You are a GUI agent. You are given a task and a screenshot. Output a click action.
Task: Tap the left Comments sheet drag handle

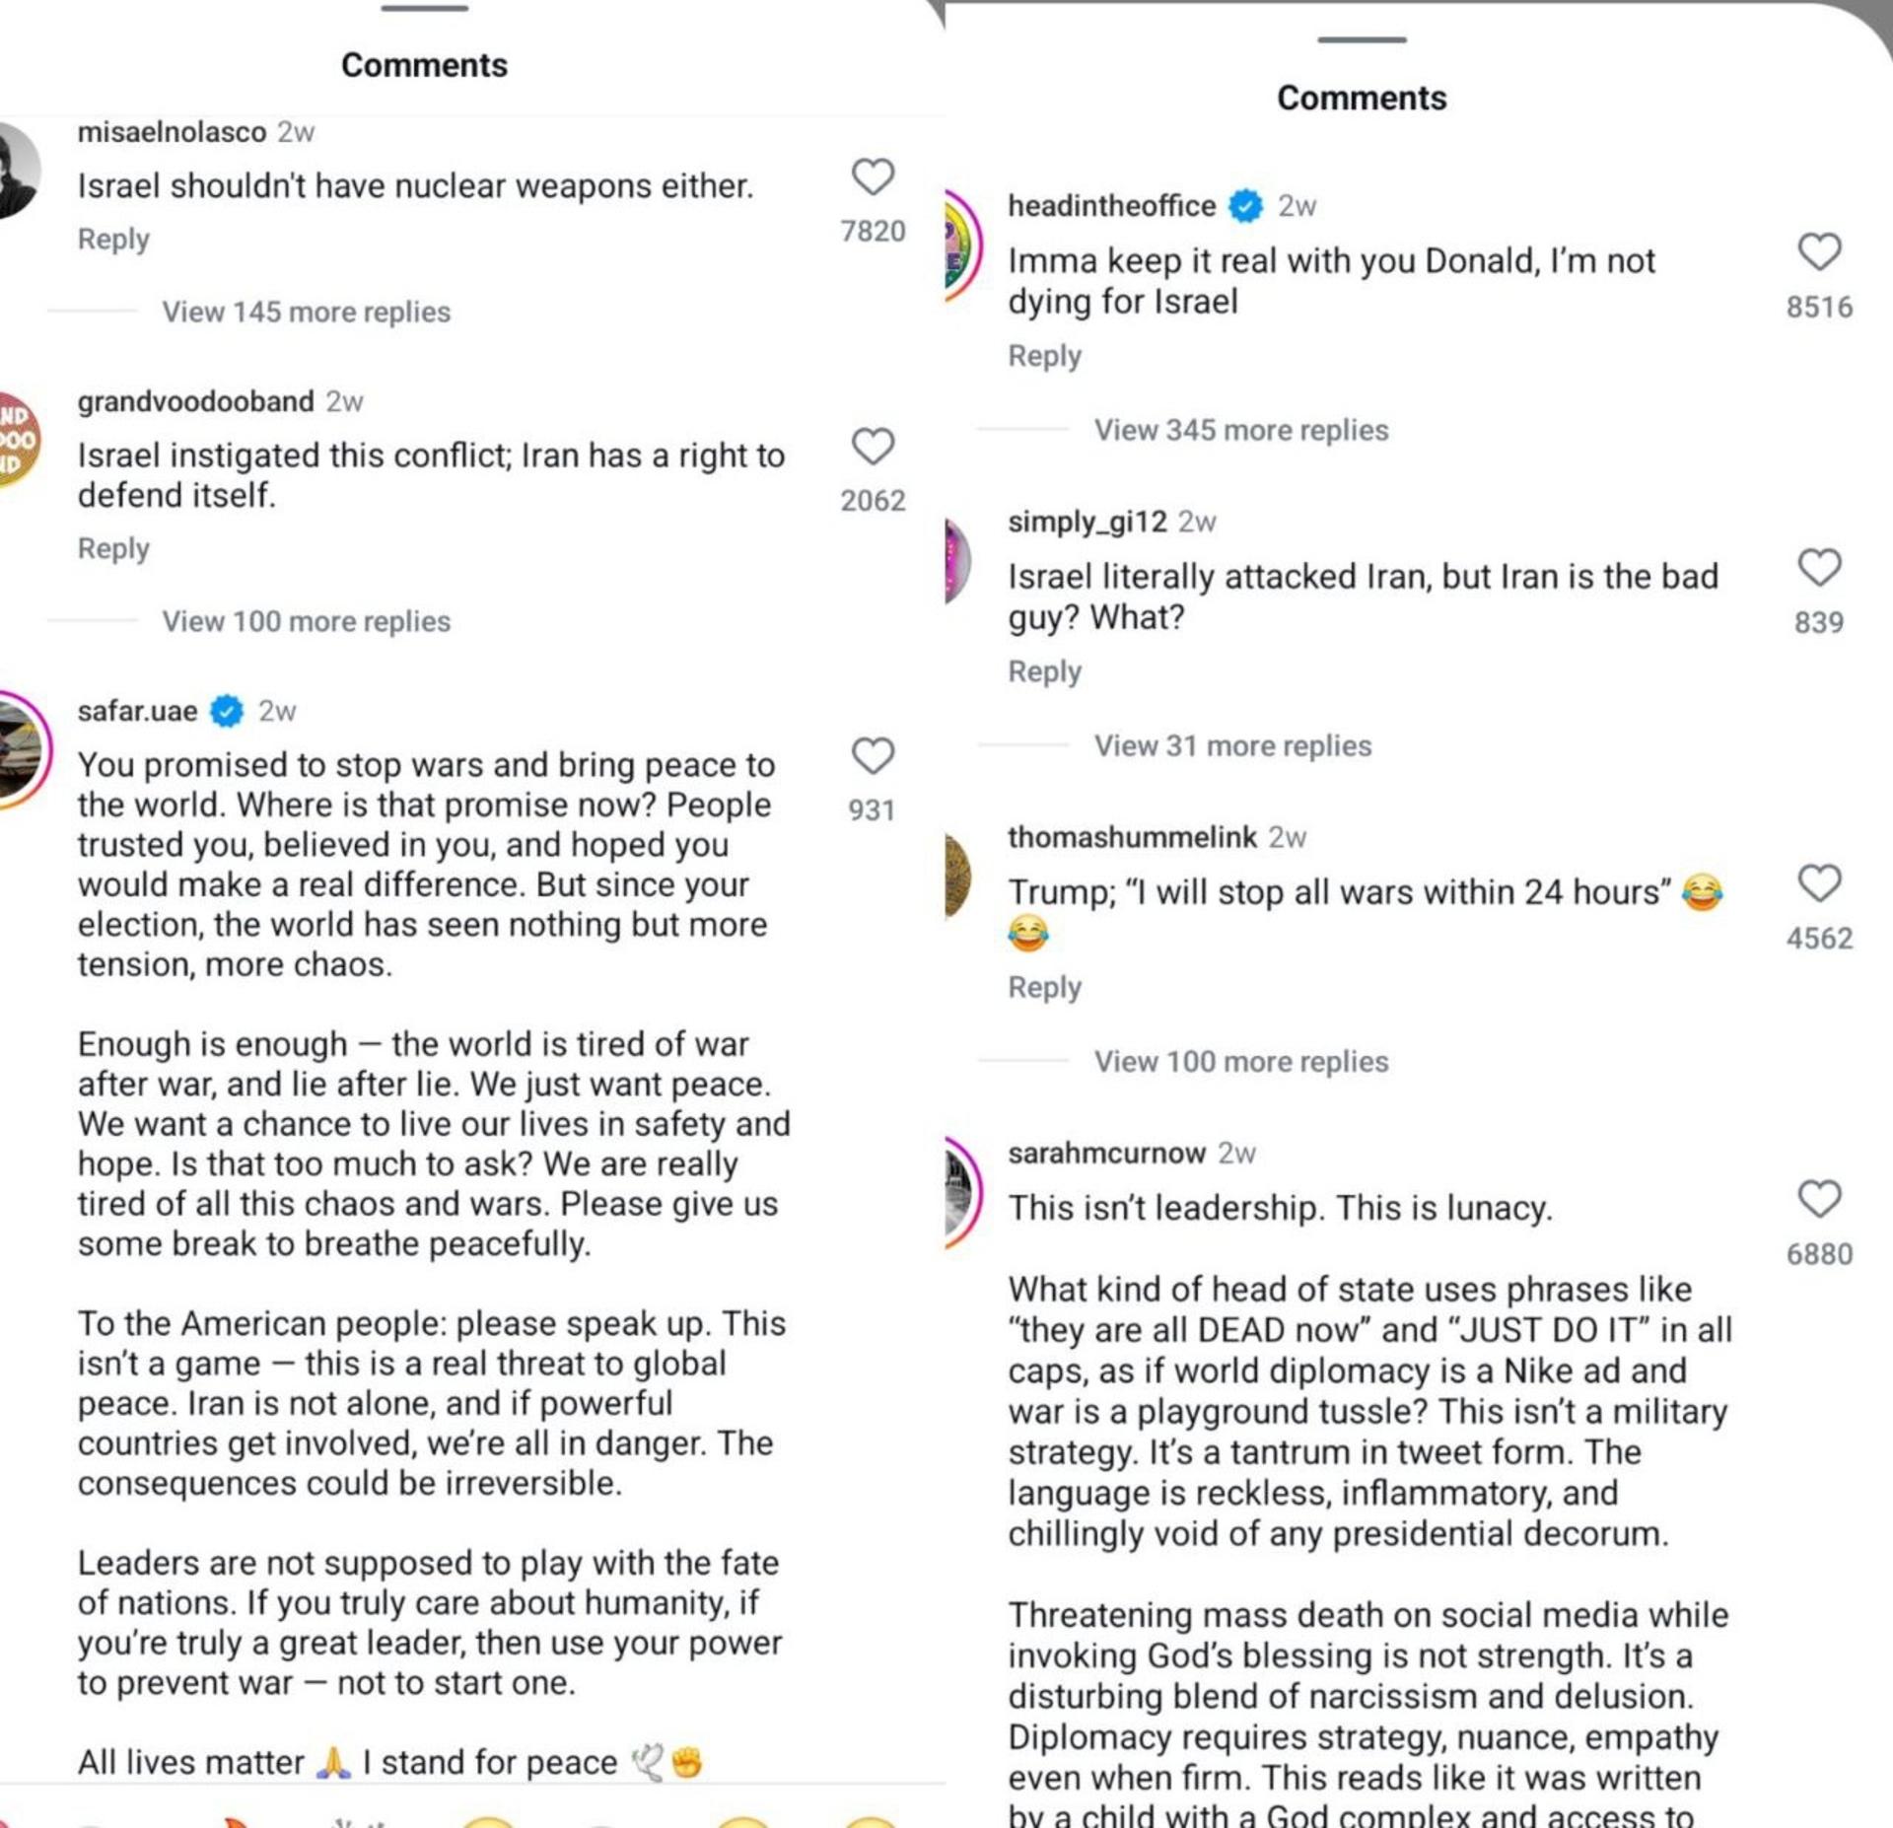pyautogui.click(x=424, y=8)
